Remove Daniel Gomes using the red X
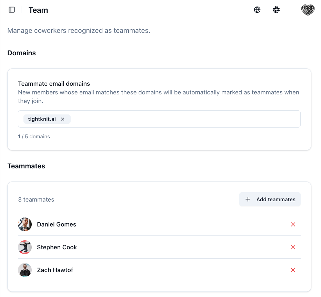The width and height of the screenshot is (321, 297). coord(293,224)
